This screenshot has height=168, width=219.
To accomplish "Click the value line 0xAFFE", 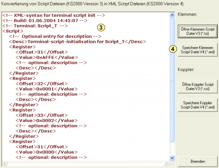I will click(47, 58).
